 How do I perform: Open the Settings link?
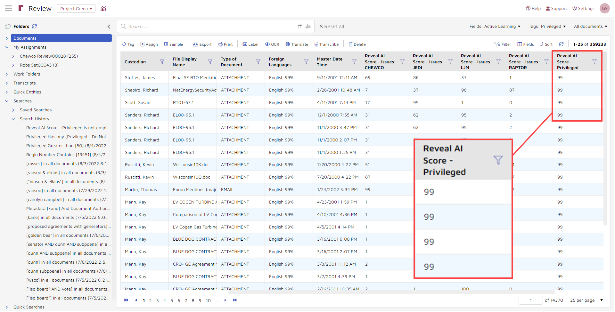click(583, 8)
